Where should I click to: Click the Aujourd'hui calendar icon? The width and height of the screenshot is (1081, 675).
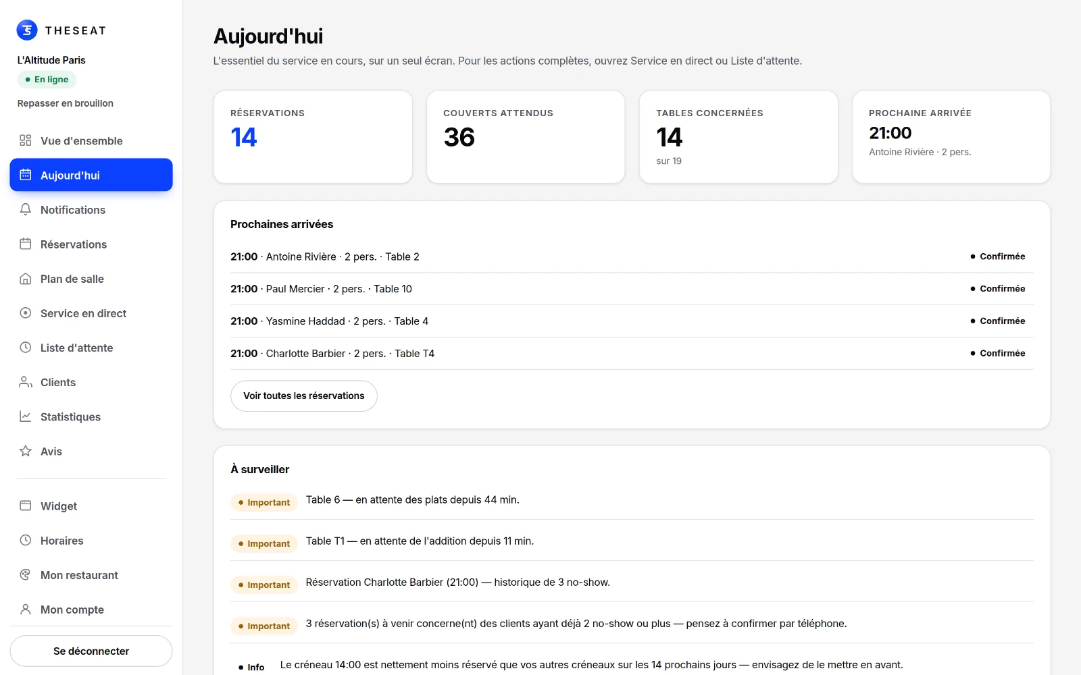[x=26, y=175]
